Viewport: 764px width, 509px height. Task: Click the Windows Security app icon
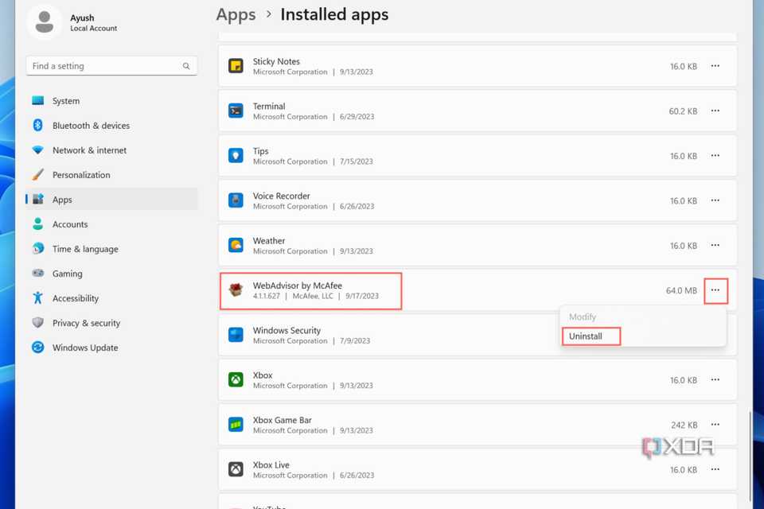pyautogui.click(x=236, y=335)
